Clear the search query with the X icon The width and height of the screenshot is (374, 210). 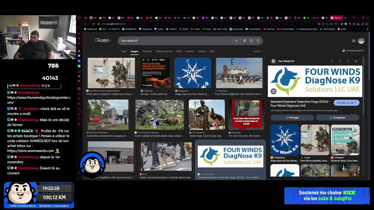(x=236, y=41)
